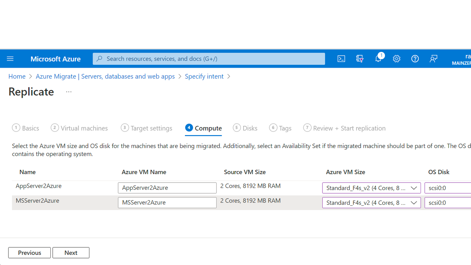Screen dimensions: 471x265
Task: Edit Azure VM Name for AppServer2Azure
Action: (167, 188)
